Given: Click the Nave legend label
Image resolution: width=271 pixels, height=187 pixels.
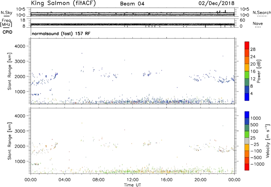Looking at the screenshot, I should [258, 23].
